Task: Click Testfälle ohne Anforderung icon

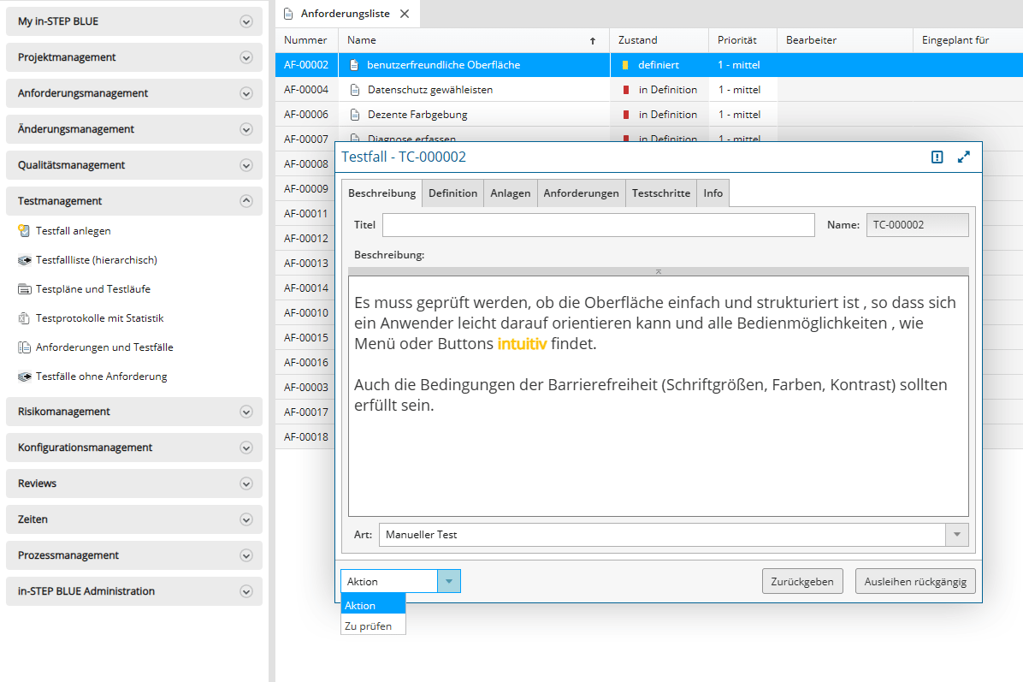Action: pyautogui.click(x=24, y=377)
